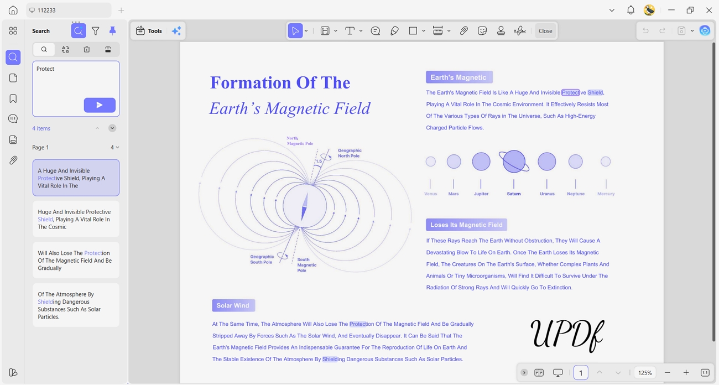Image resolution: width=719 pixels, height=385 pixels.
Task: Activate AI smart search icon
Action: pyautogui.click(x=79, y=31)
